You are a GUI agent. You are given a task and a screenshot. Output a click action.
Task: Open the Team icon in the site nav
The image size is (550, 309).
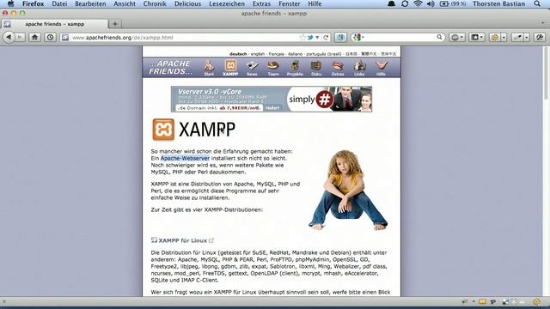[273, 68]
